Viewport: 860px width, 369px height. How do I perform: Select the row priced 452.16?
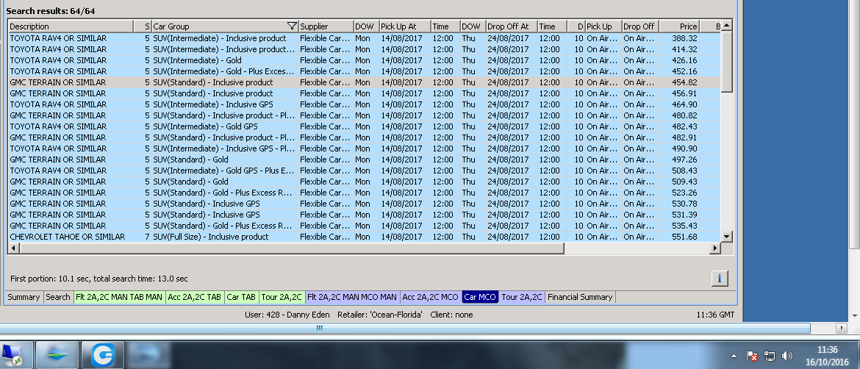click(x=364, y=71)
